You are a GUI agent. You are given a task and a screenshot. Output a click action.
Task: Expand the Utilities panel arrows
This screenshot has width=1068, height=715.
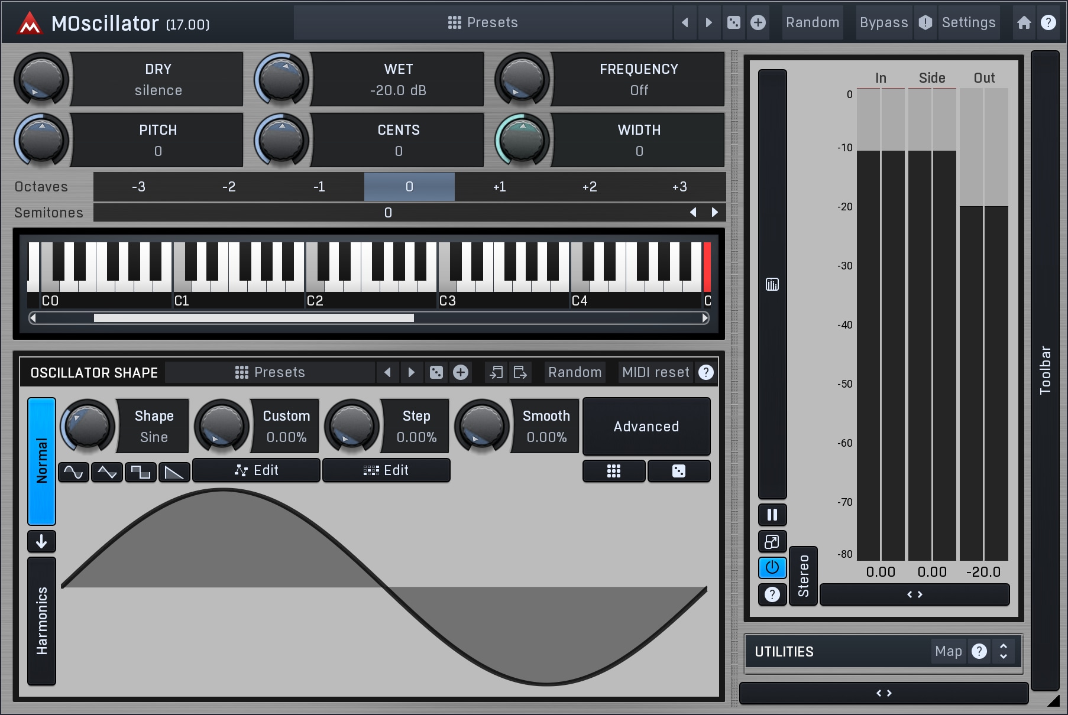pyautogui.click(x=1003, y=651)
